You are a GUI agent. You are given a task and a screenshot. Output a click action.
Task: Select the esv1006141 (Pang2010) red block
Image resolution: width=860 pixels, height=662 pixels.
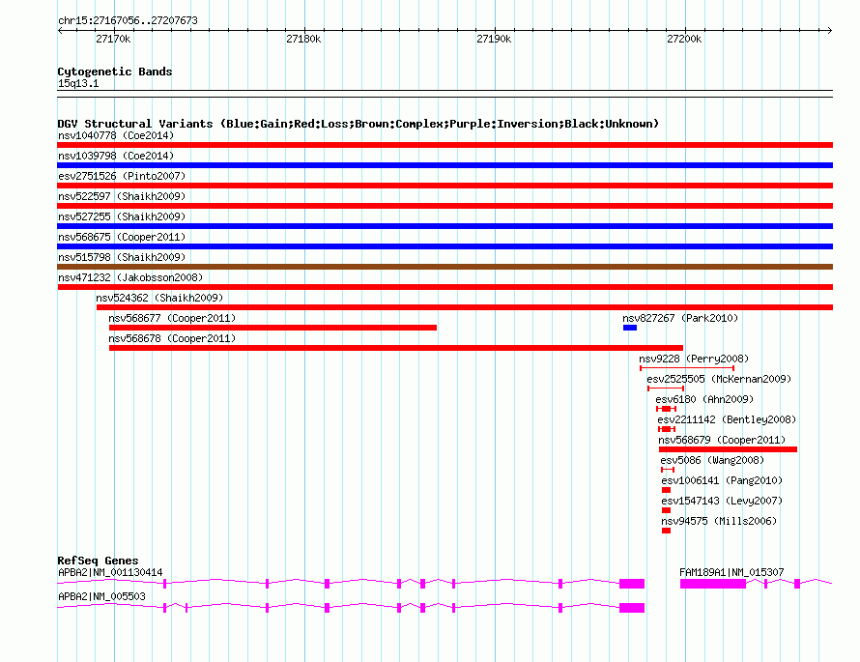click(x=666, y=490)
